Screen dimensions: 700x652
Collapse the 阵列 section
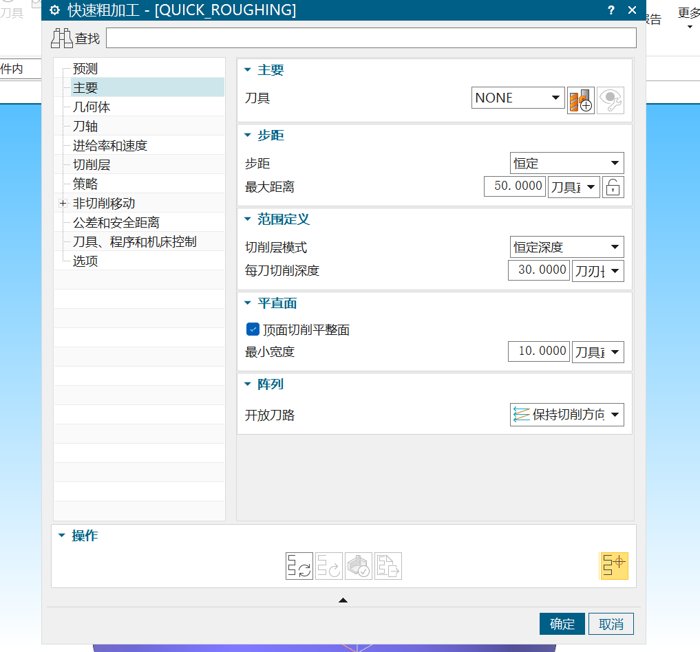coord(248,384)
